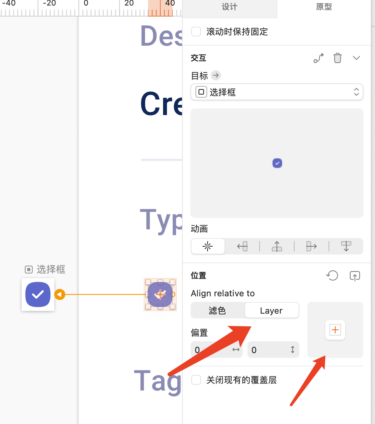Click the arrow icon next to 目标
375x424 pixels.
click(x=216, y=75)
